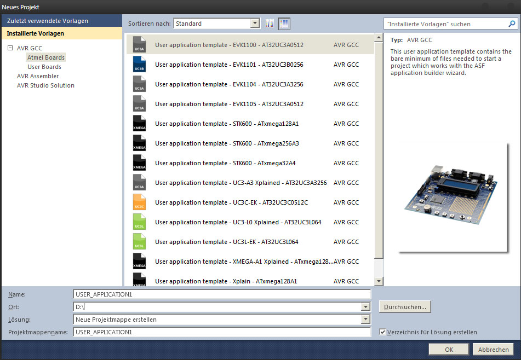The height and width of the screenshot is (360, 521).
Task: Click the blue UC3B icon of EVK1101 template
Action: pyautogui.click(x=139, y=65)
